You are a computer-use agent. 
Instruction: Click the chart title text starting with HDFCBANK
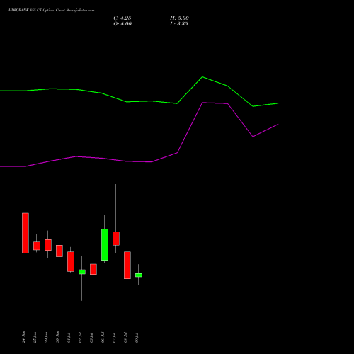(51, 11)
